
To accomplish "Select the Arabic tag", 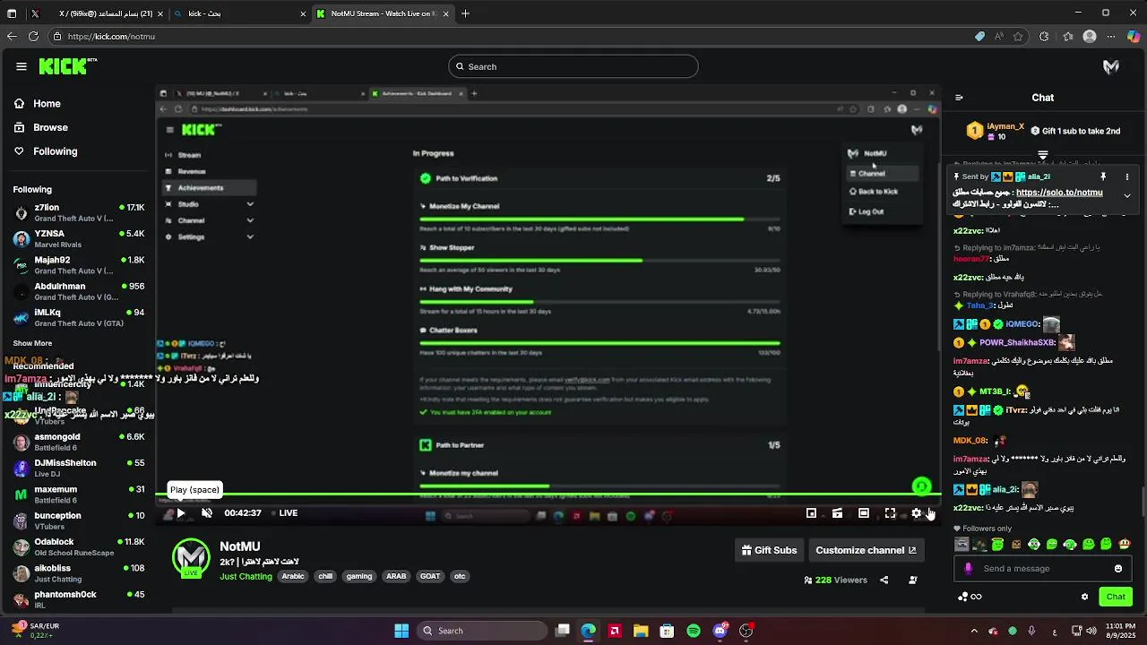I will pos(293,576).
